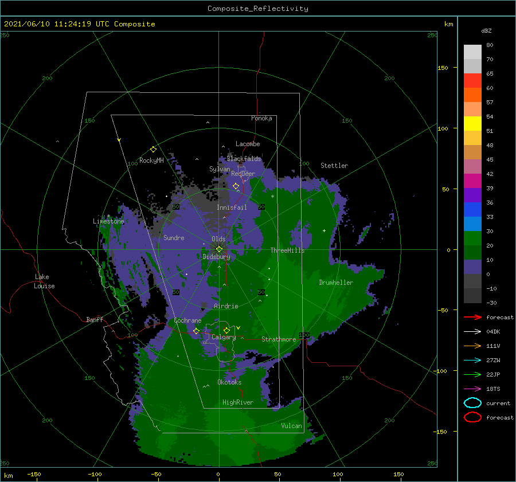Click the Composite_Reflectivity title
Image resolution: width=516 pixels, height=482 pixels.
258,9
